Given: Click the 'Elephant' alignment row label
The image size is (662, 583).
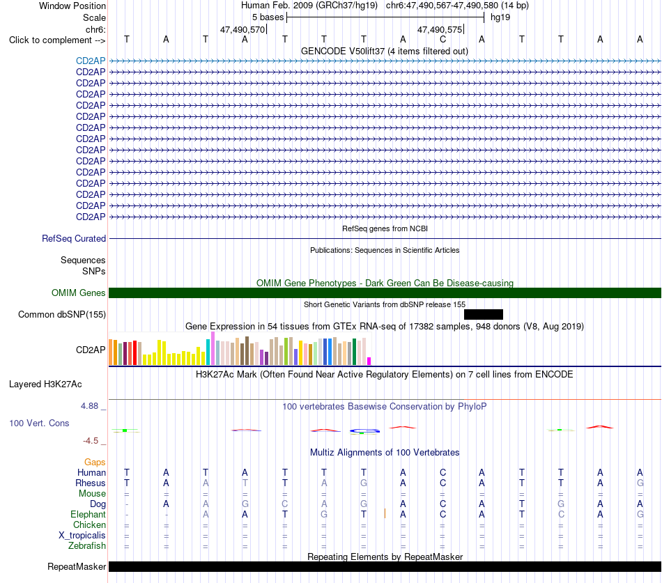Looking at the screenshot, I should (x=88, y=514).
